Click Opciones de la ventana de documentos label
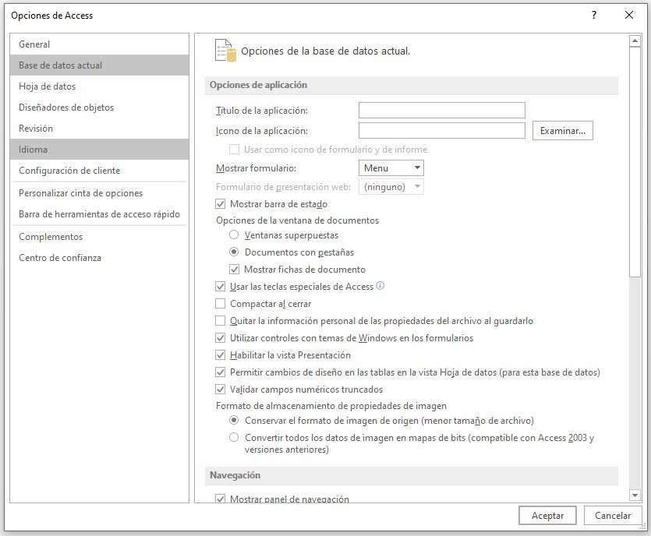The height and width of the screenshot is (536, 651). (x=297, y=220)
